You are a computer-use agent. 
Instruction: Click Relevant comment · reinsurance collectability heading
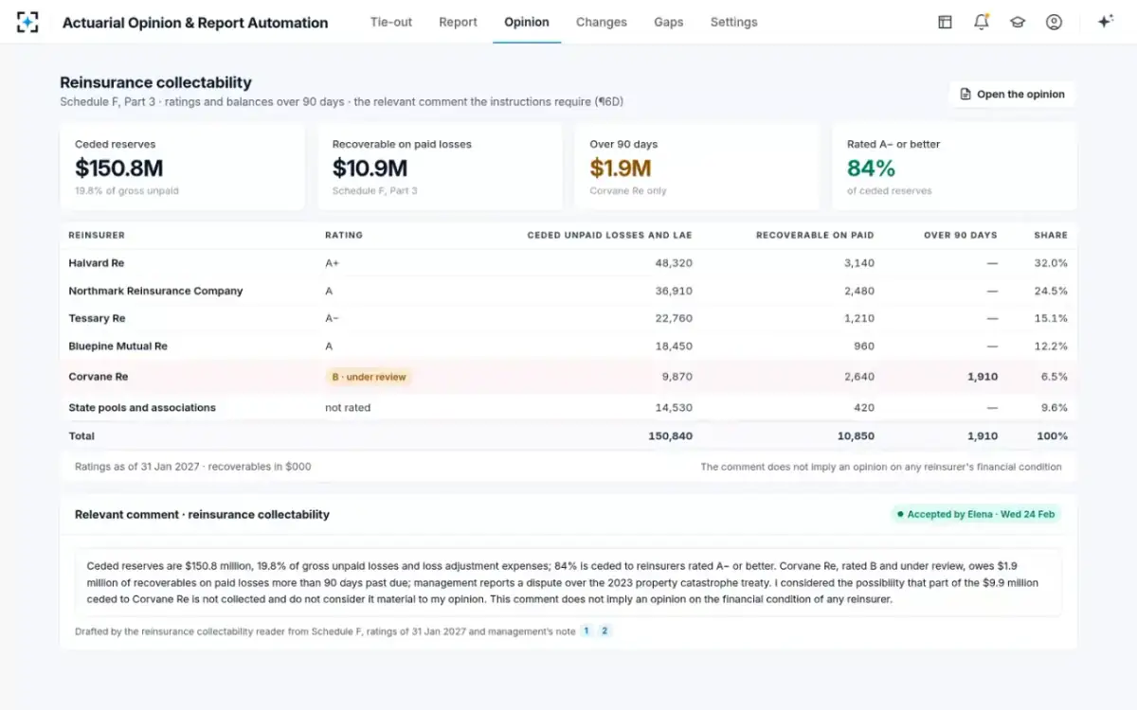202,515
